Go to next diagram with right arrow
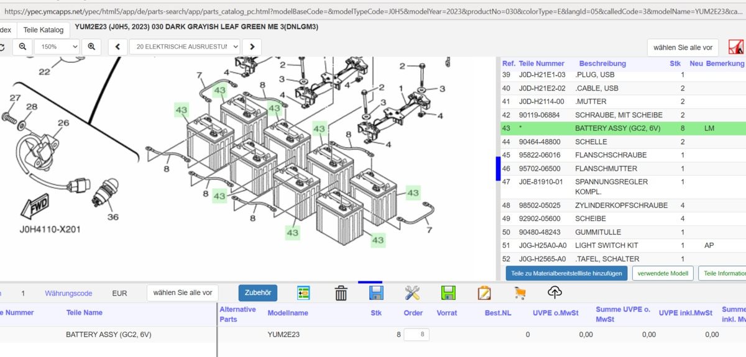This screenshot has height=357, width=746. coord(251,47)
